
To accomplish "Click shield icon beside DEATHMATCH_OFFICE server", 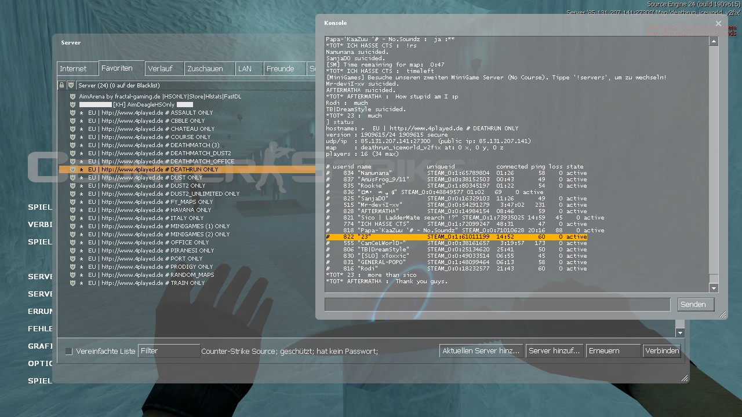I will 72,161.
